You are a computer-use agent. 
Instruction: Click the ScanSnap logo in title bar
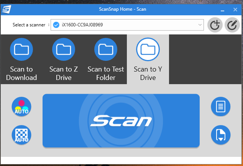click(6, 9)
